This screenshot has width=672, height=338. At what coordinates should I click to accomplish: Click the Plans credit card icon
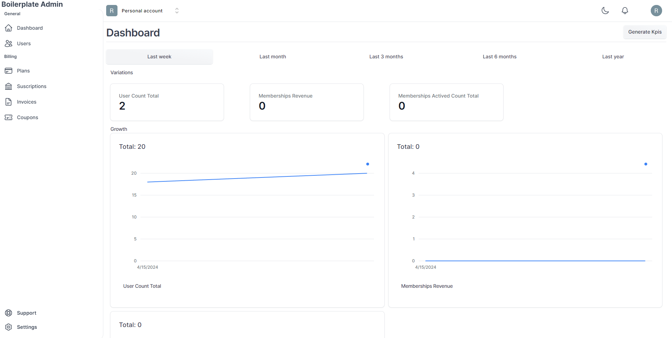pyautogui.click(x=8, y=71)
